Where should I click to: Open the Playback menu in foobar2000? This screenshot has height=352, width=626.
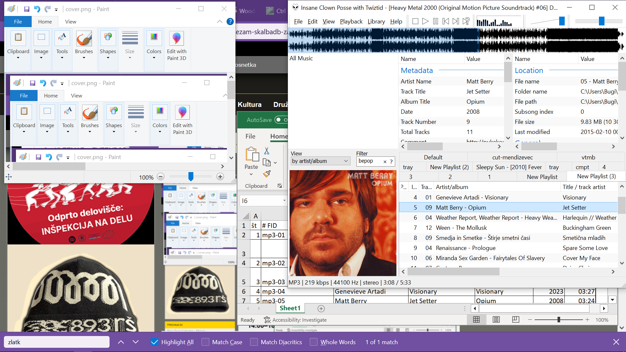(351, 22)
